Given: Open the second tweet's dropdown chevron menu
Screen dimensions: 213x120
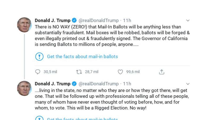Looking at the screenshot, I should coord(188,84).
